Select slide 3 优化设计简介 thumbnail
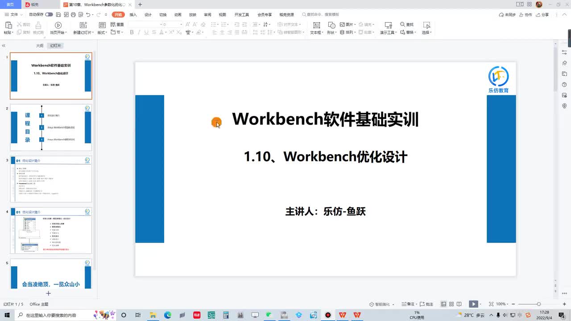The width and height of the screenshot is (571, 321). [x=51, y=179]
